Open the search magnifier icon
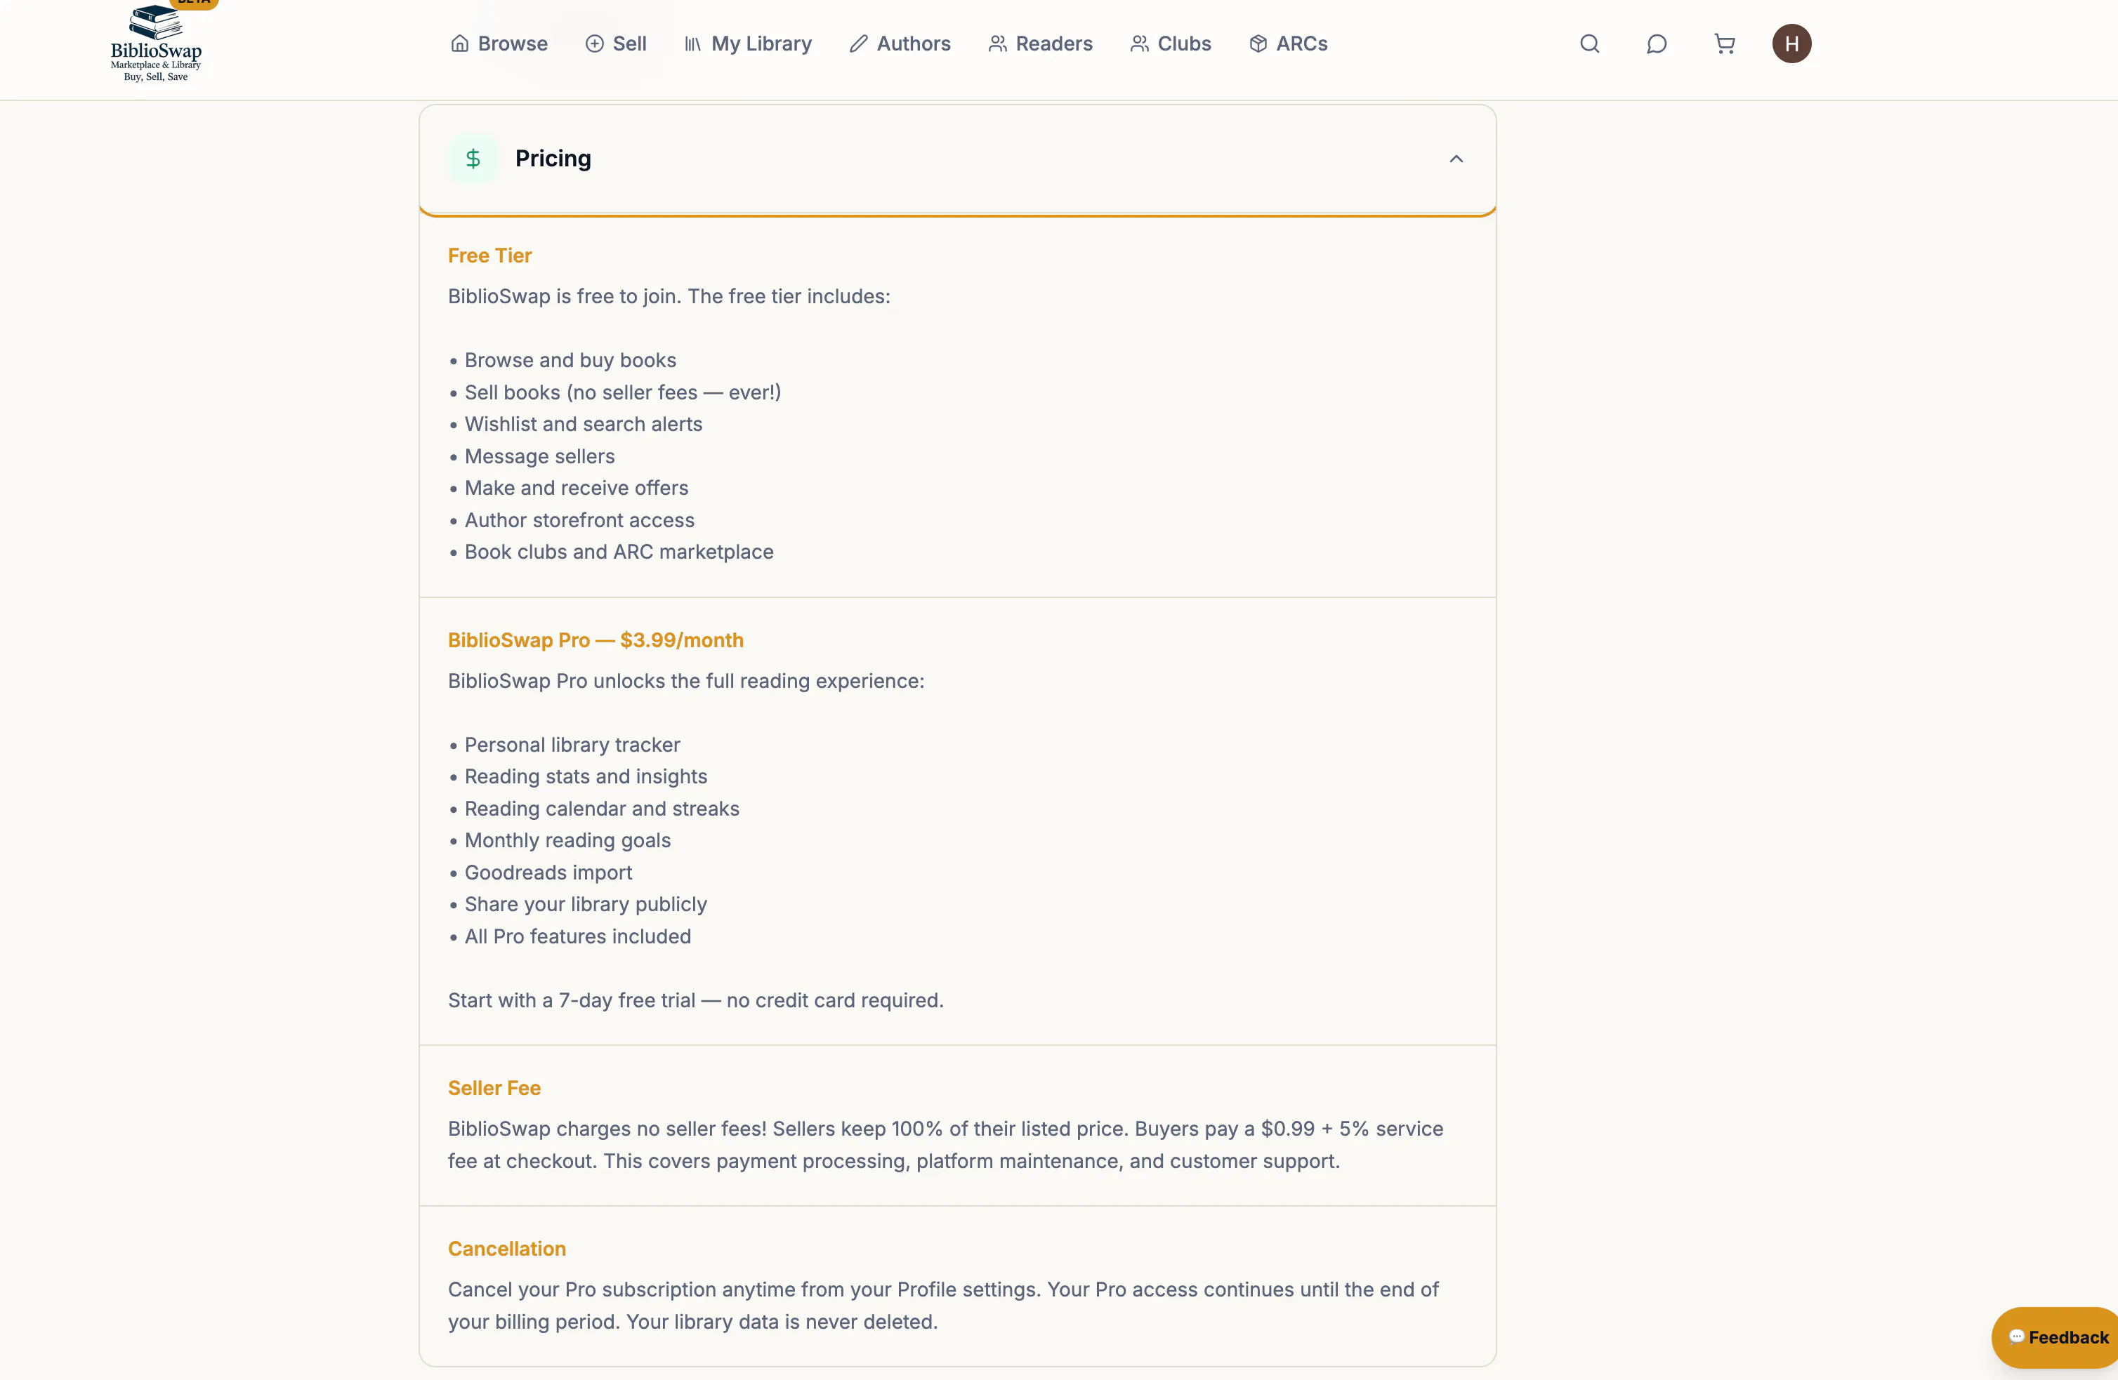 coord(1589,44)
